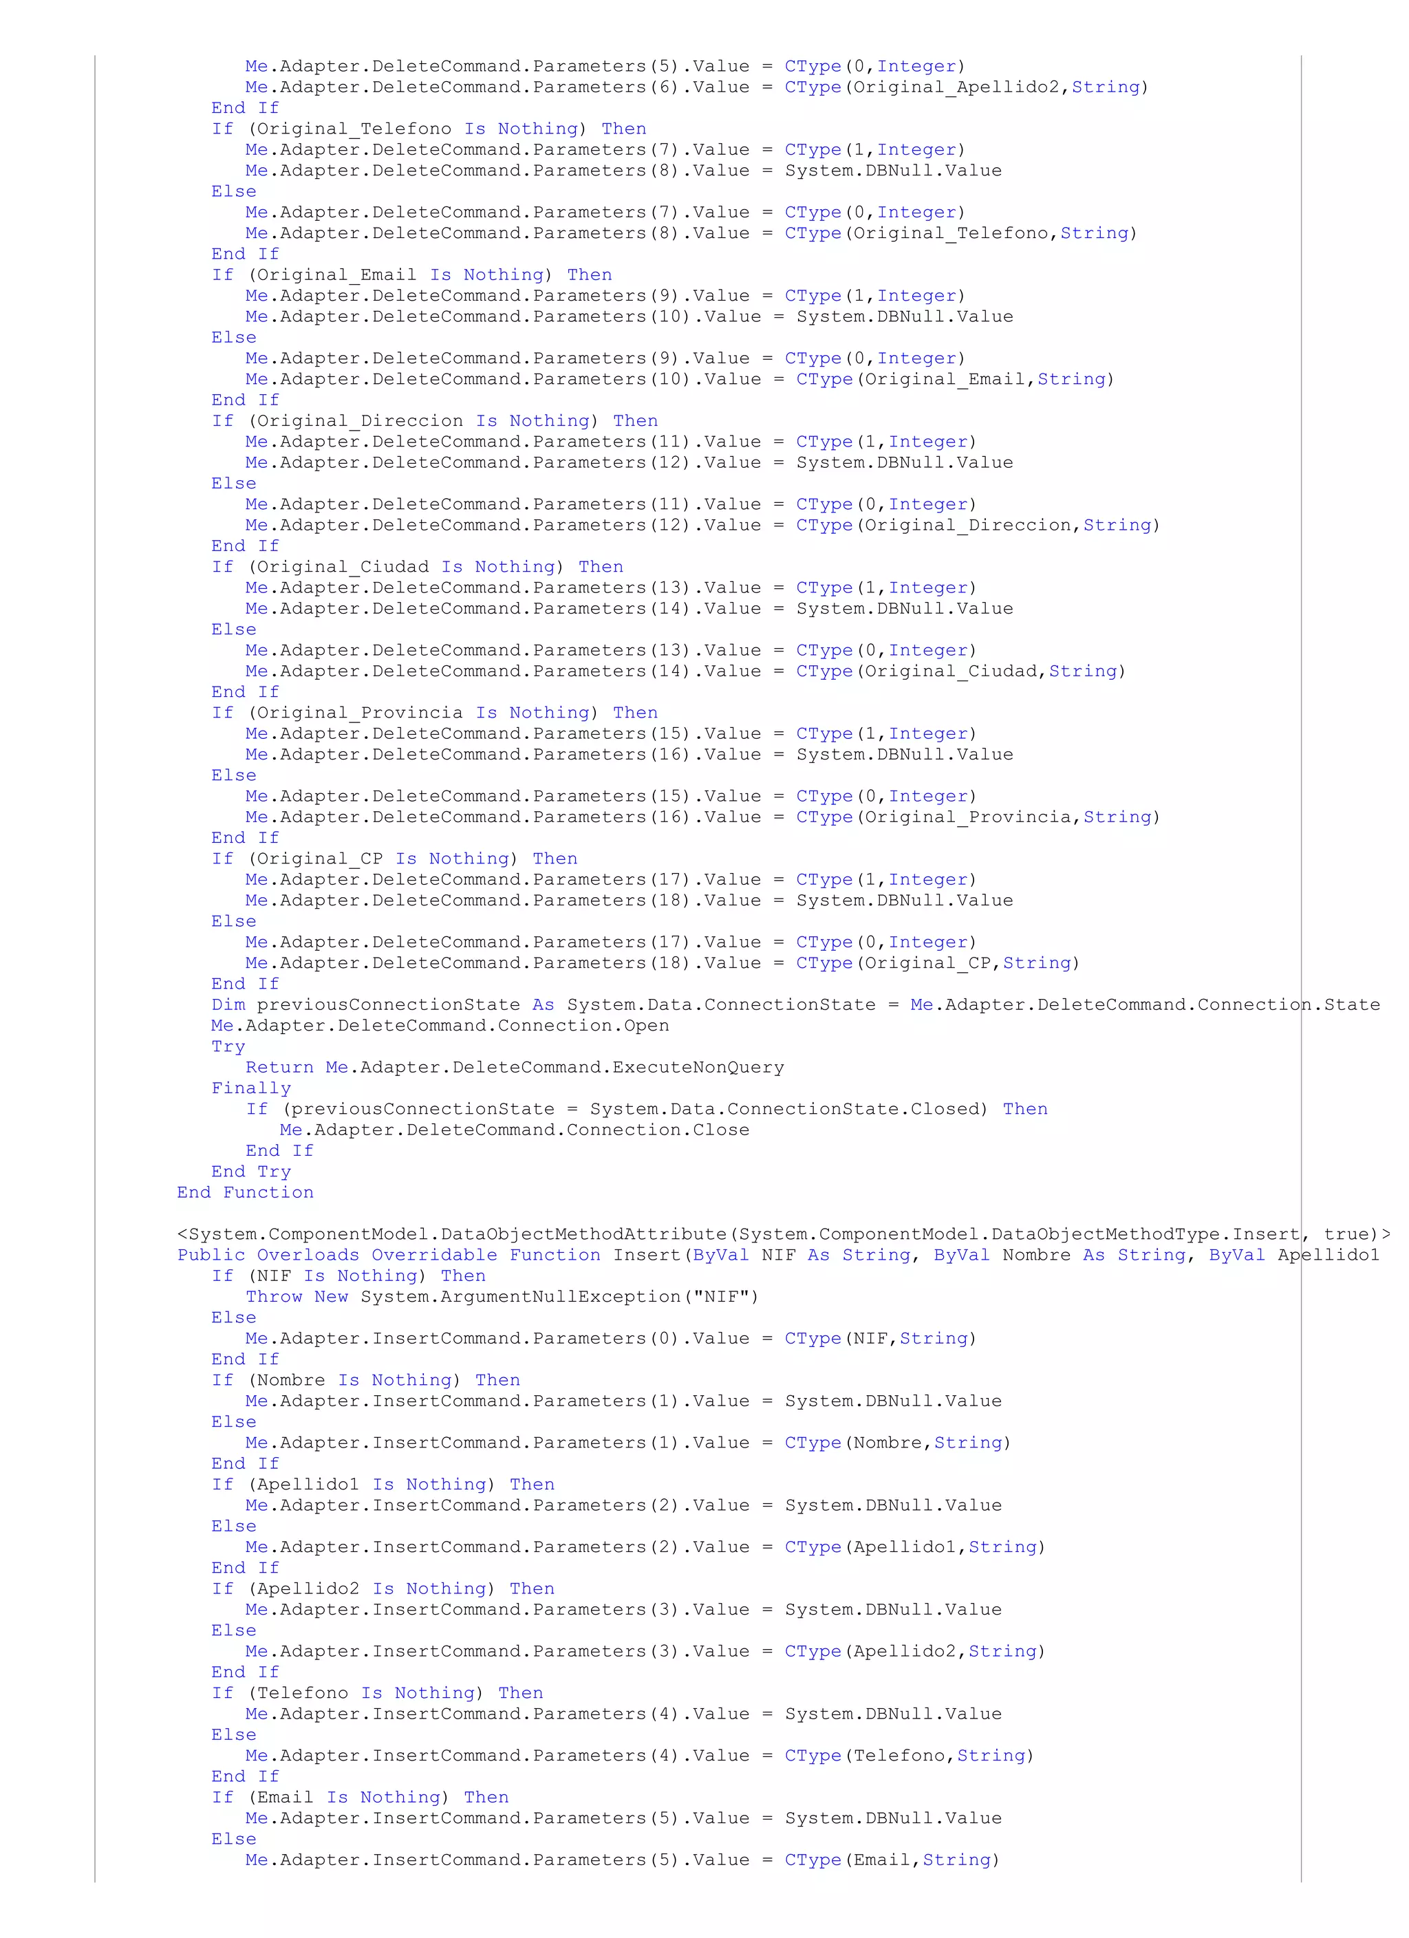The image size is (1409, 1938).
Task: Click DeleteCommand.Parameters(18) set to System.DBNull.Value
Action: [x=629, y=901]
